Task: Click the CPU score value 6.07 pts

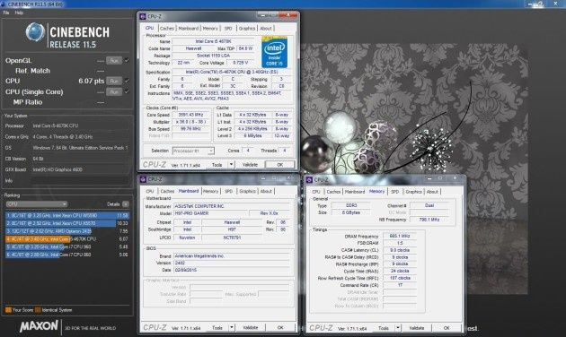Action: point(92,81)
